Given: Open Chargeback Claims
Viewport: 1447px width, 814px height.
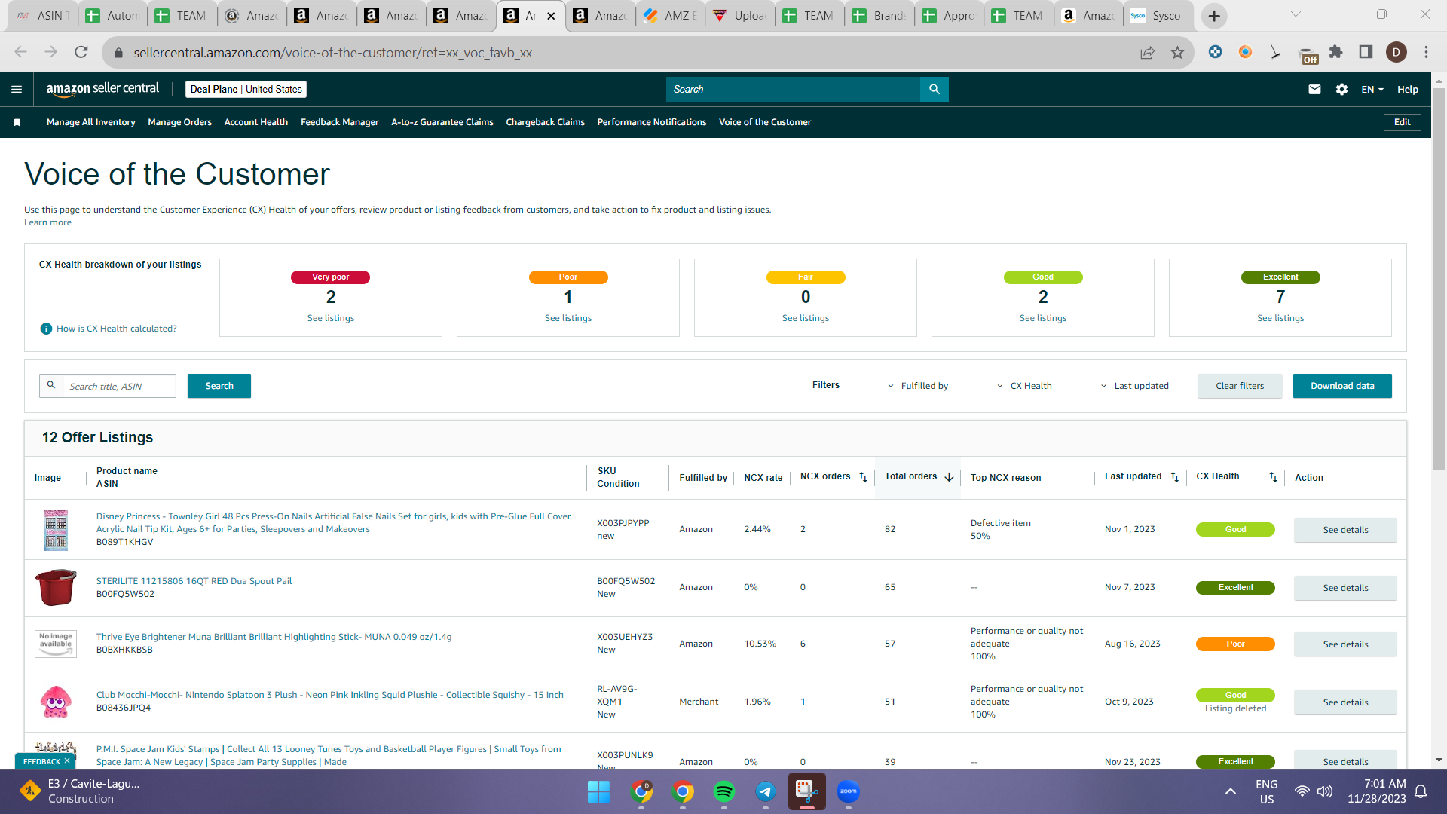Looking at the screenshot, I should [x=545, y=122].
